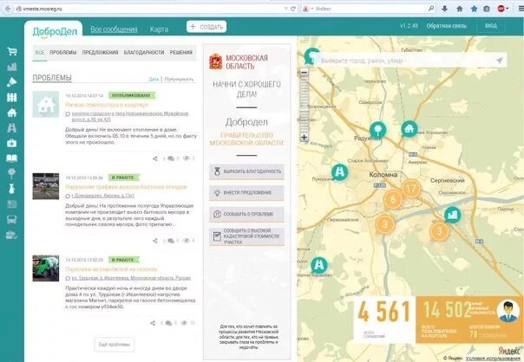
Task: Click browser bookmark star icon
Action: 474,9
